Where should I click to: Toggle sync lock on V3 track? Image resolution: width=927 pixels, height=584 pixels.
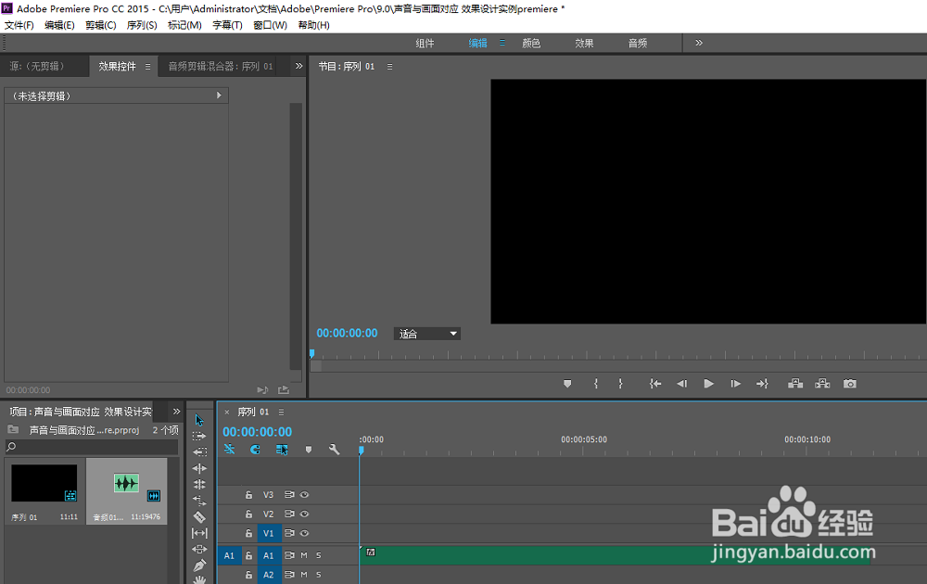click(289, 495)
